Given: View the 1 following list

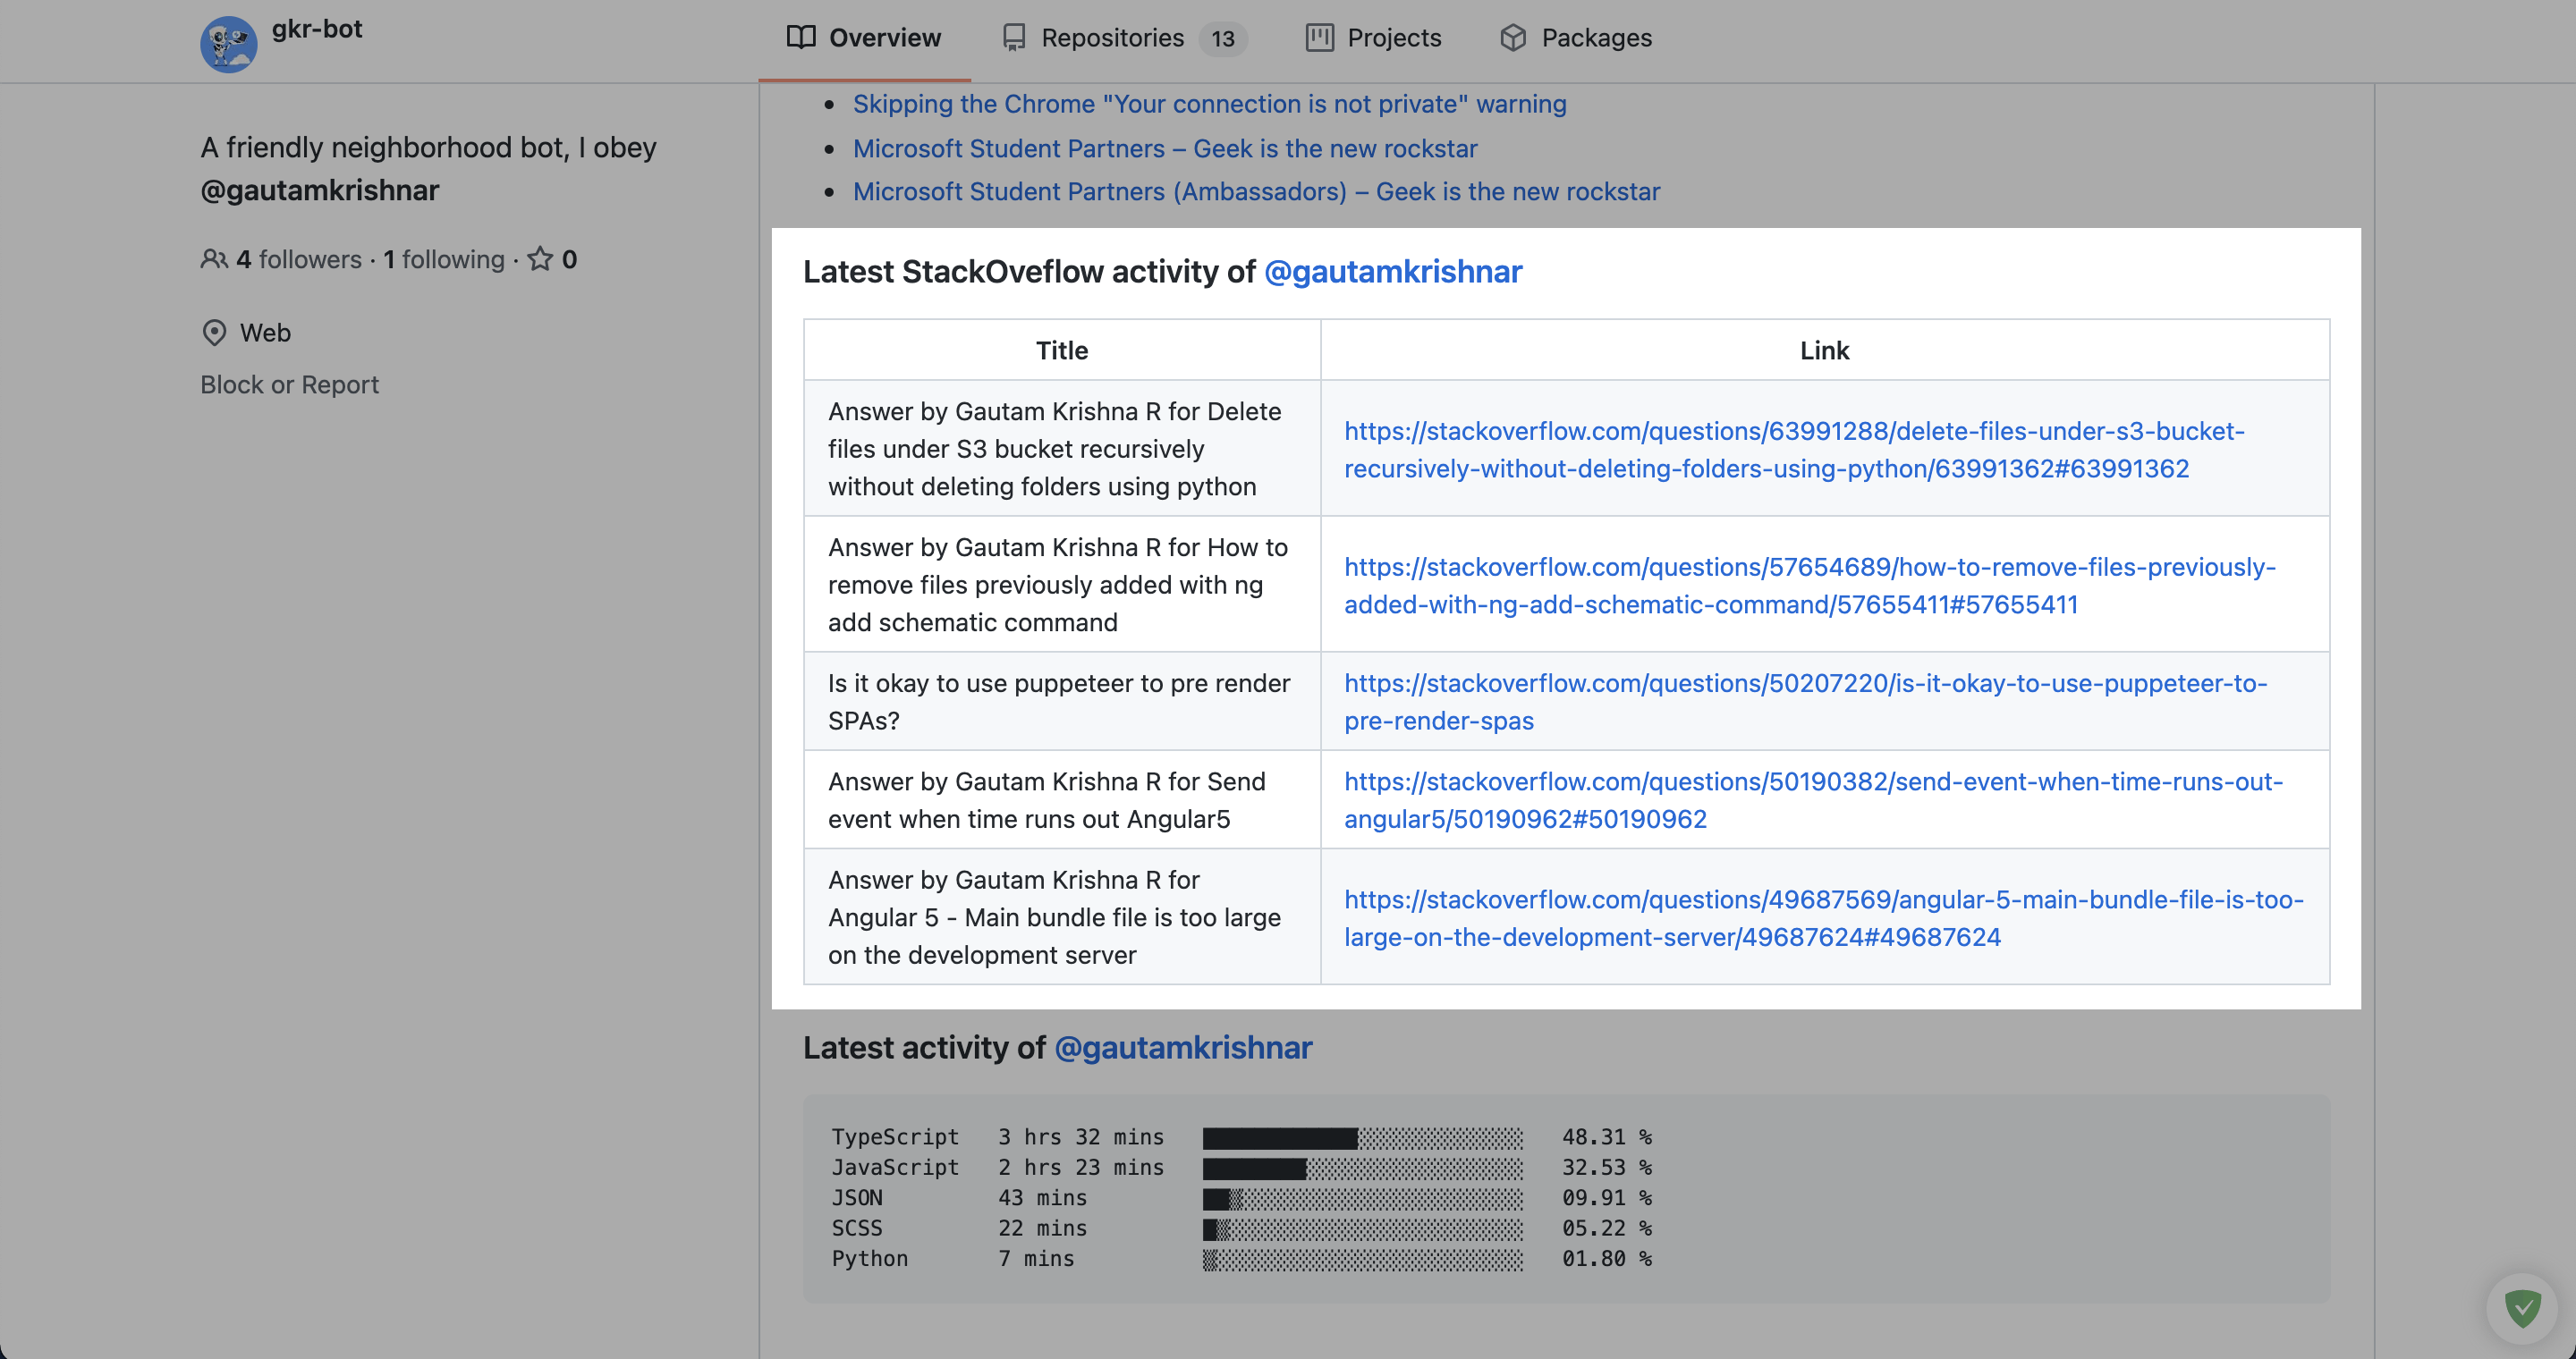Looking at the screenshot, I should tap(444, 260).
